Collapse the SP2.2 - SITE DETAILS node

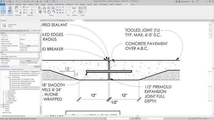pos(6,77)
